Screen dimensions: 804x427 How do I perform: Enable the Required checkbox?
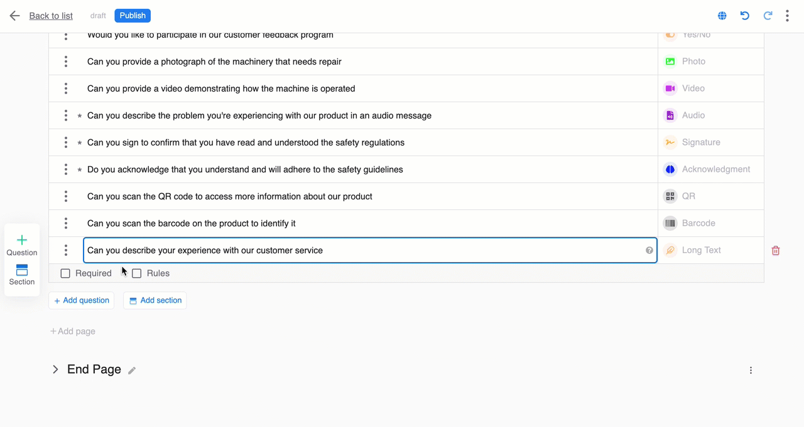click(x=65, y=273)
